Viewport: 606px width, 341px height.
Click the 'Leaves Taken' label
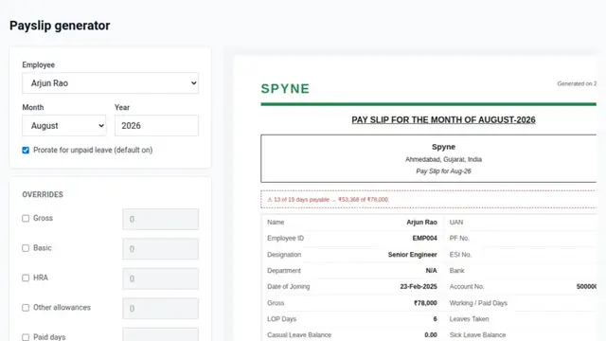pos(469,319)
